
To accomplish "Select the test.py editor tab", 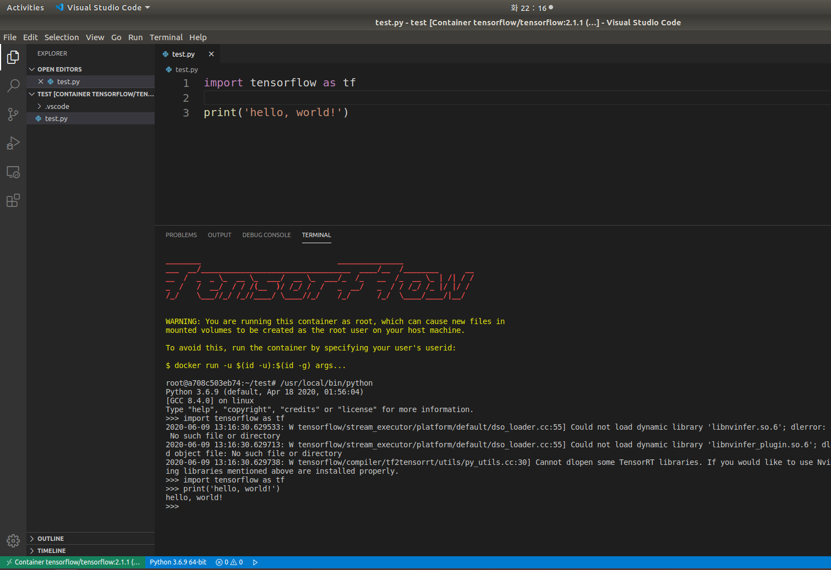I will 183,54.
